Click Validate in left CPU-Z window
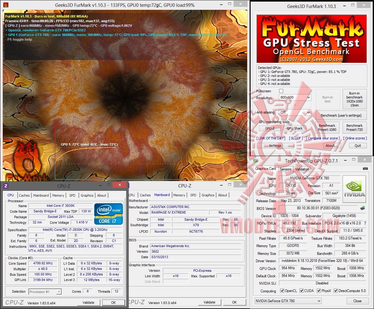The width and height of the screenshot is (374, 309). click(88, 303)
